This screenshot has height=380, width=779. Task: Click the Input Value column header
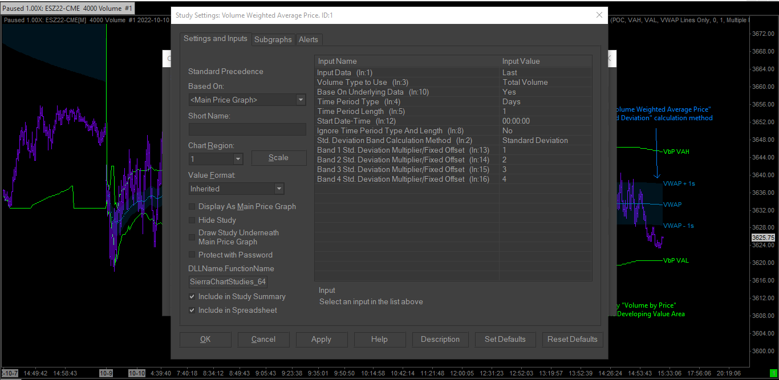545,61
